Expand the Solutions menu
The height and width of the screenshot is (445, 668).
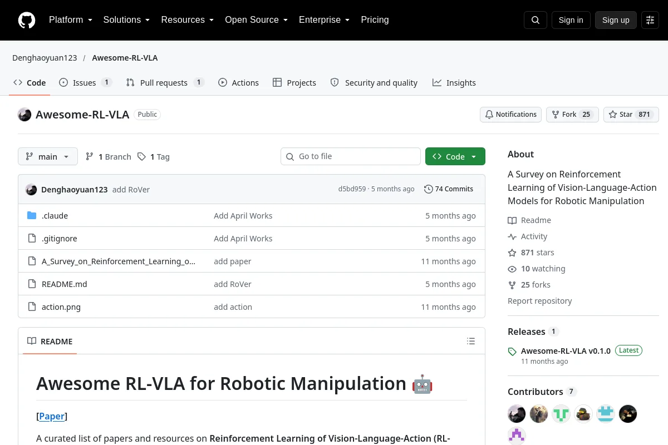pos(126,20)
